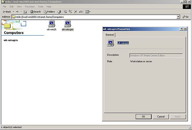Select the General tab in Properties dialog

109,35
